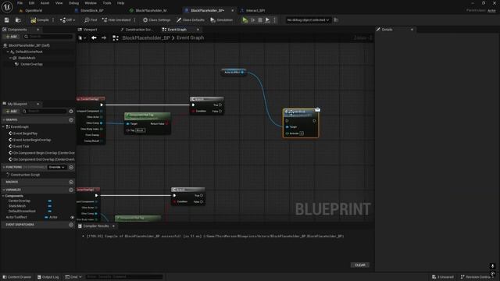
Task: Close the Compiler Results tab
Action: [x=113, y=226]
